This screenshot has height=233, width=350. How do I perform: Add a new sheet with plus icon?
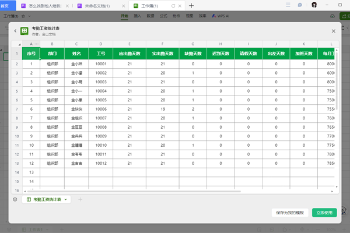pyautogui.click(x=80, y=199)
